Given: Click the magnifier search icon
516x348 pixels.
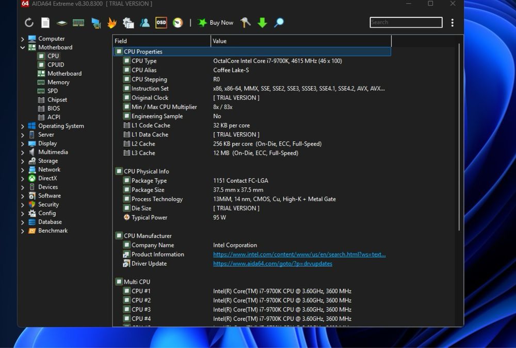Looking at the screenshot, I should click(279, 23).
